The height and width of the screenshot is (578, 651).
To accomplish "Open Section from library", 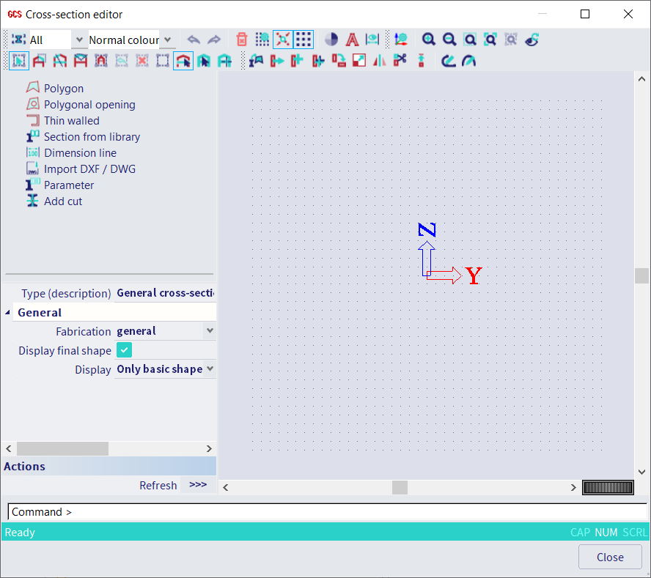I will pyautogui.click(x=91, y=136).
